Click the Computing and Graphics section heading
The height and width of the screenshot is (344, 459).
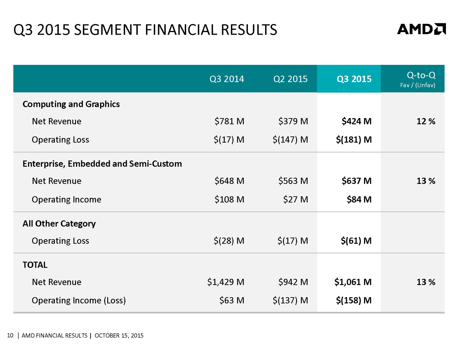[71, 104]
